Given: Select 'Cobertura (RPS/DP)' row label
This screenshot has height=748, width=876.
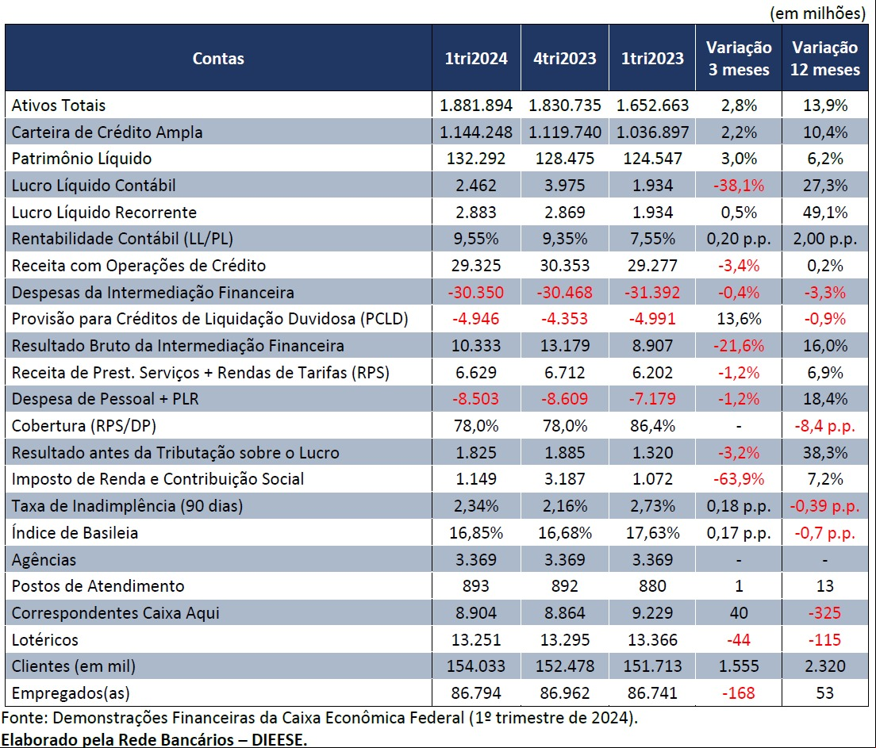Looking at the screenshot, I should (84, 426).
